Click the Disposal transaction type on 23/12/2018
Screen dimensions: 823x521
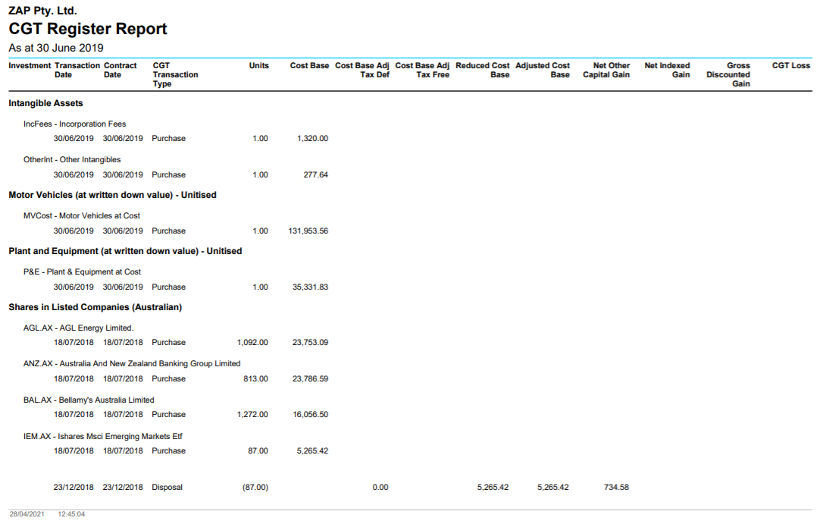tap(167, 487)
